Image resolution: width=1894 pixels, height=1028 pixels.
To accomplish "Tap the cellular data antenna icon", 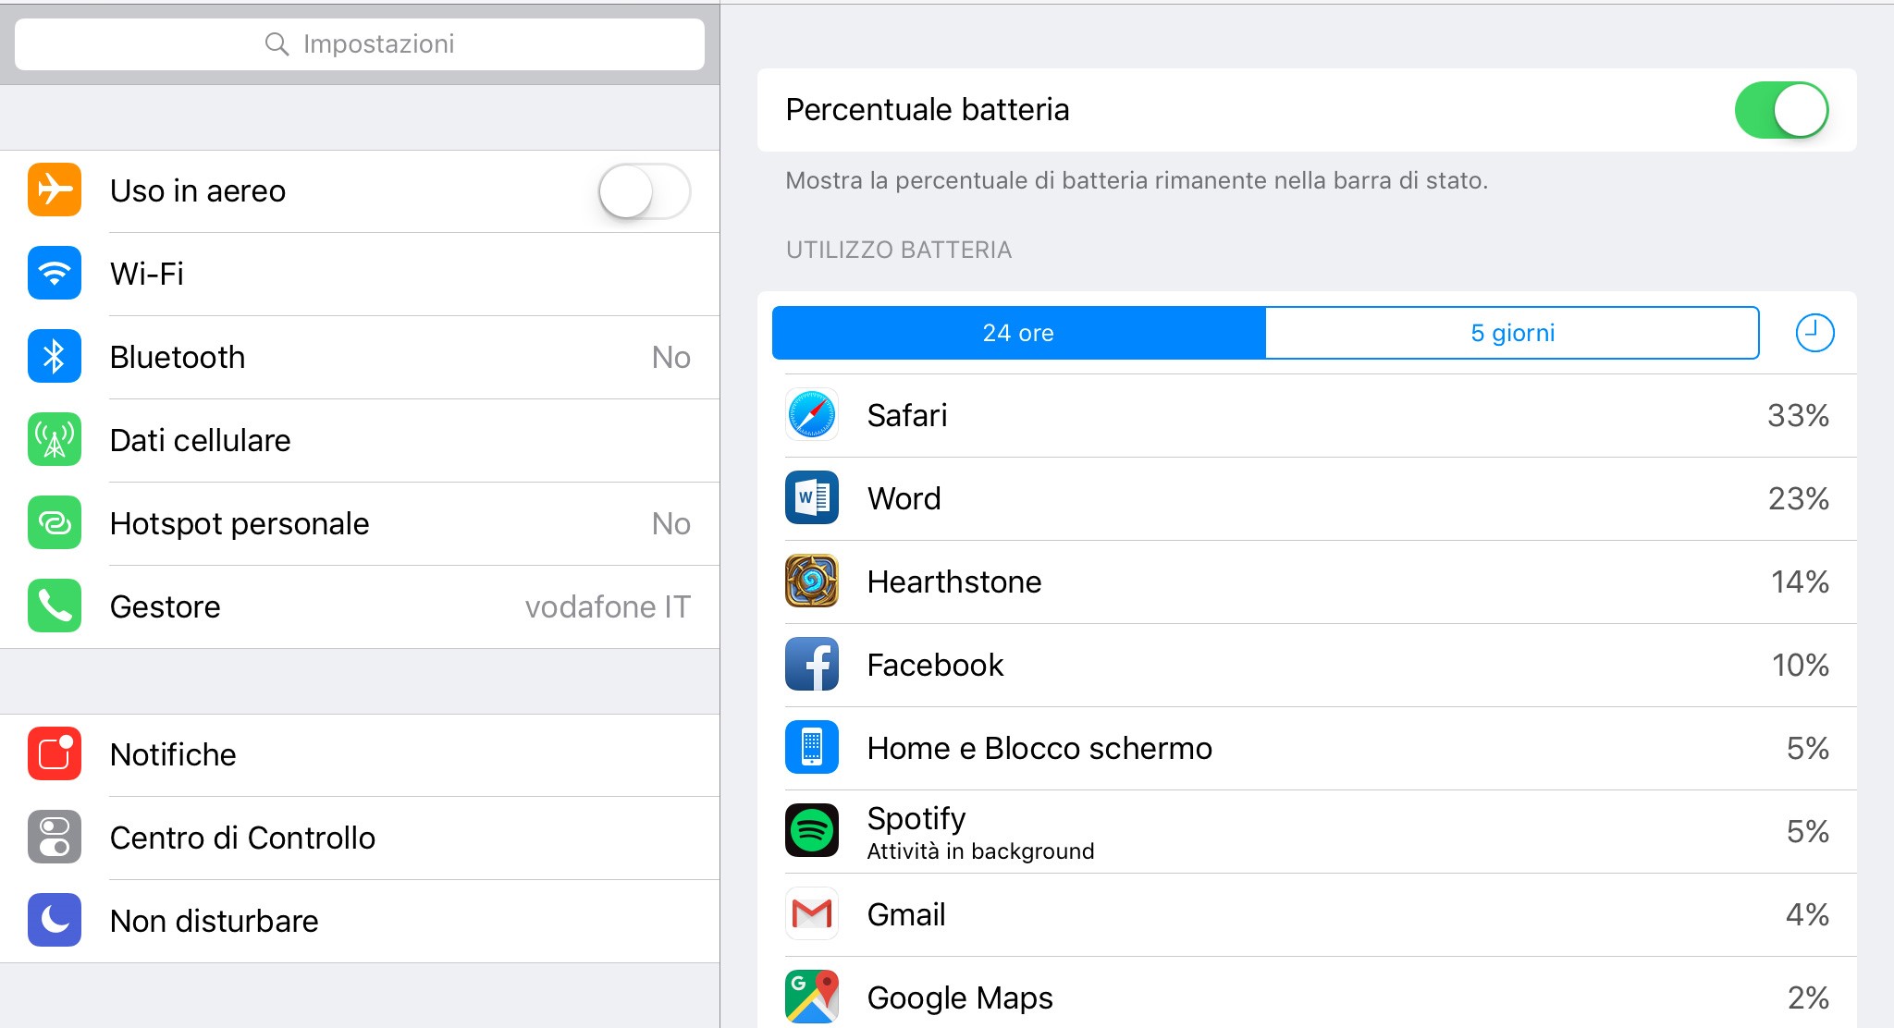I will (55, 439).
